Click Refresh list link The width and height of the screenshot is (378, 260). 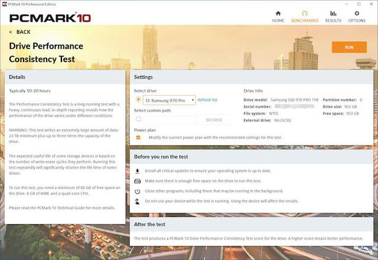click(x=207, y=100)
